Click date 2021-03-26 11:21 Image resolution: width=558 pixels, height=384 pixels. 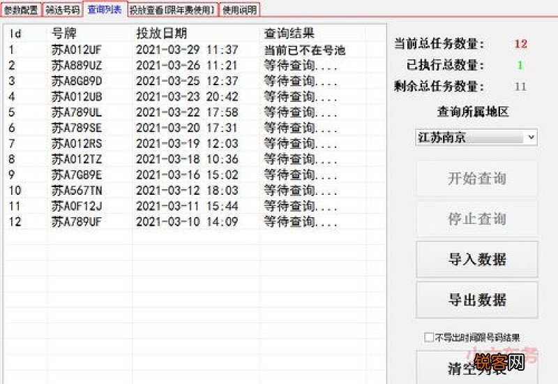click(187, 66)
